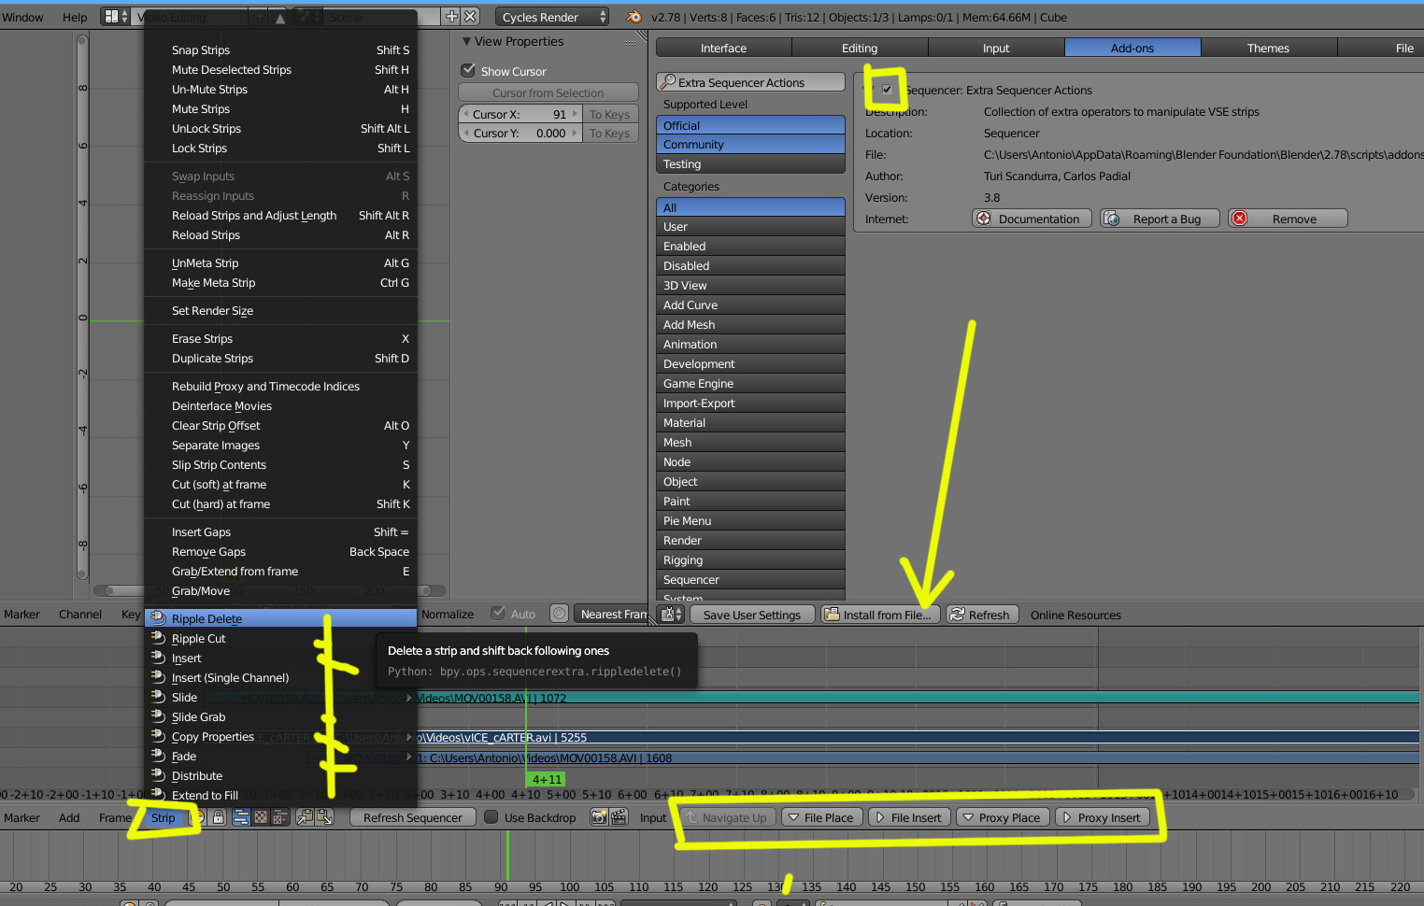Click the Distribute menu entry icon
Screen dimensions: 1424x906
158,775
